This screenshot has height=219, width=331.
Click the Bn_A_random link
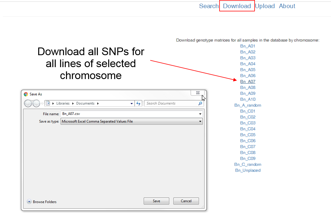248,105
